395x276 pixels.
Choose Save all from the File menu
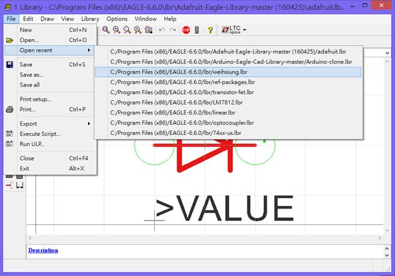click(x=50, y=85)
